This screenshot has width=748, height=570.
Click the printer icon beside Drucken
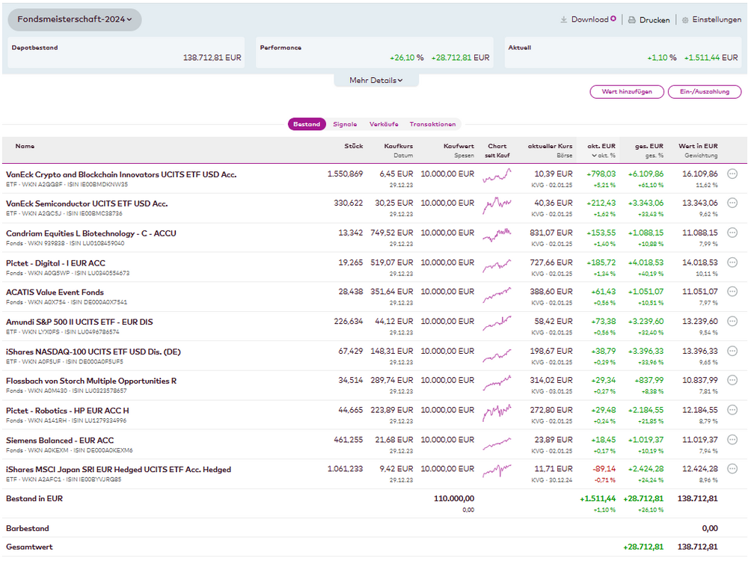pos(631,20)
